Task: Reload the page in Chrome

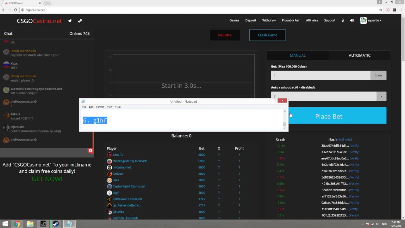Action: pos(16,10)
